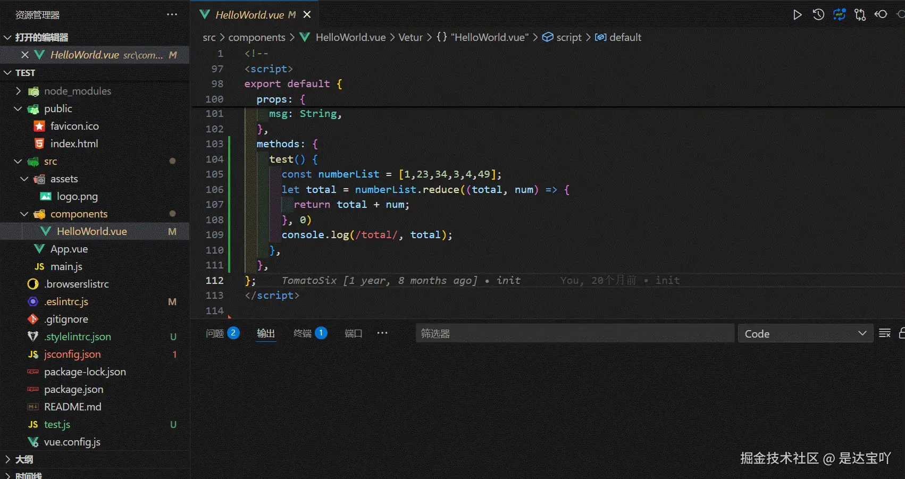Click the .browserslistrc file icon
The image size is (905, 479).
point(32,284)
